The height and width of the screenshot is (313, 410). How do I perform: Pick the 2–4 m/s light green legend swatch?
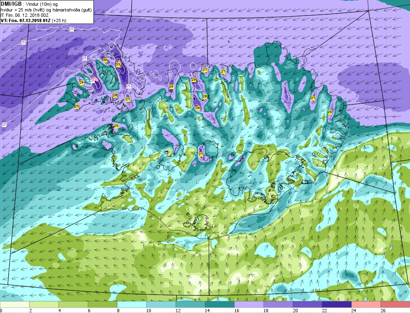[44, 304]
